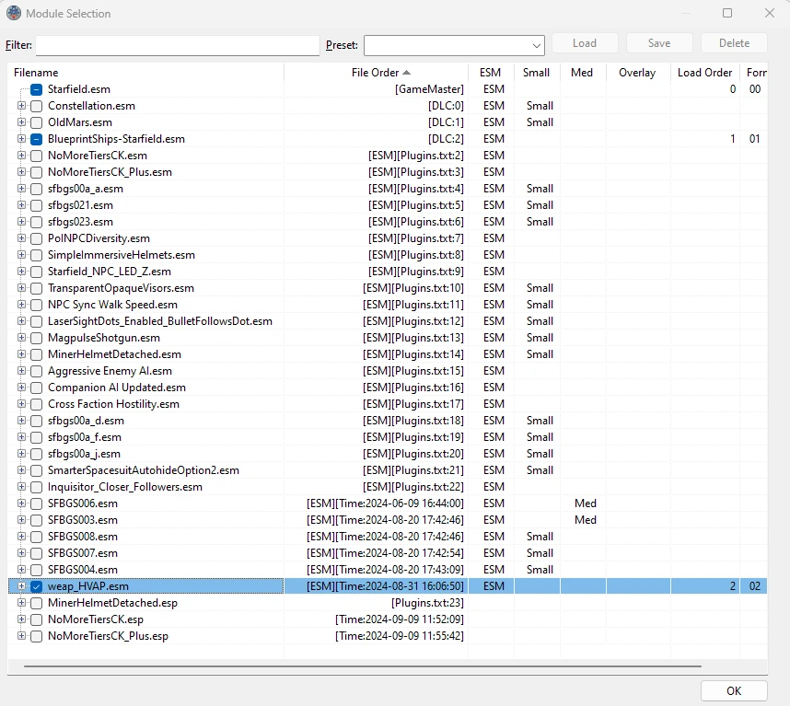
Task: Sort by the Filename column header
Action: coord(146,73)
